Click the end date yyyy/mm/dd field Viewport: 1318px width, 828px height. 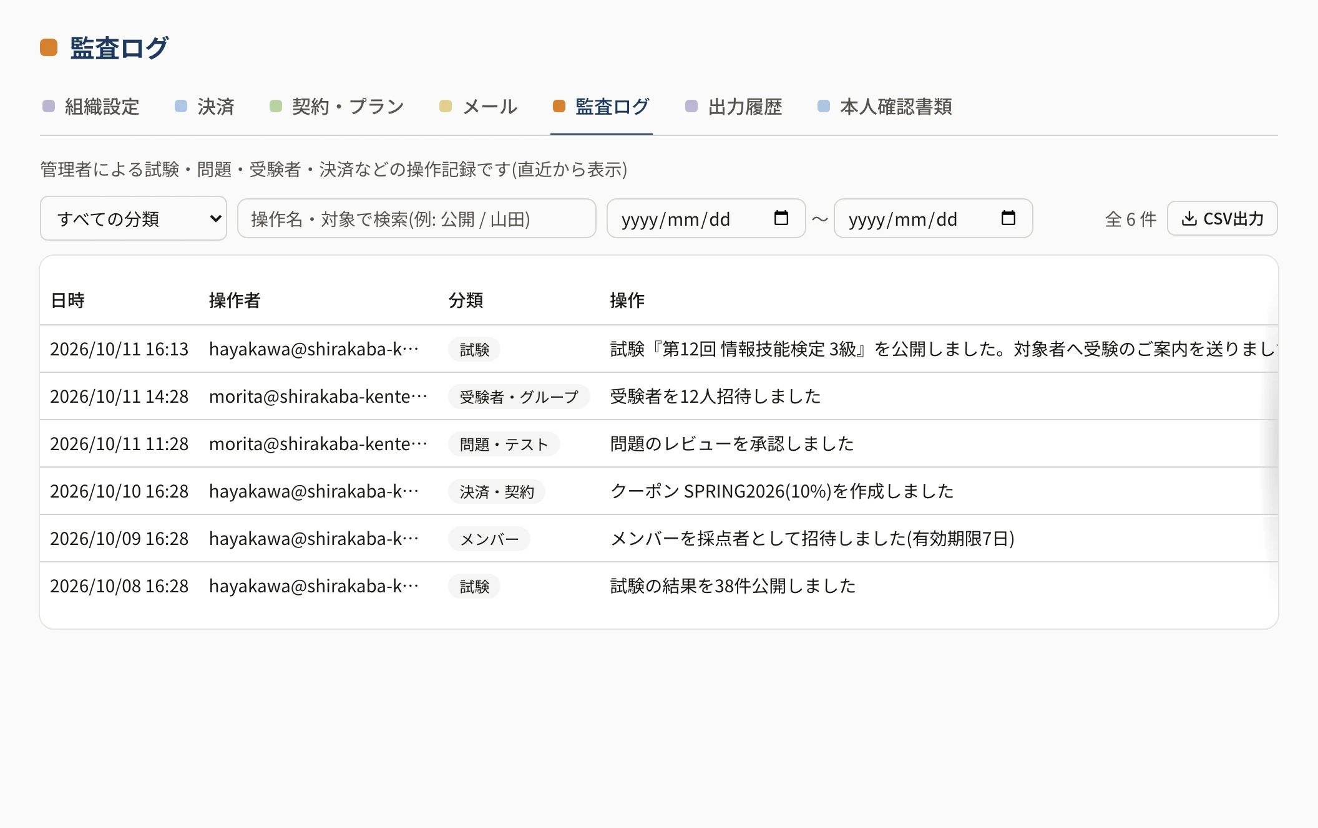click(934, 218)
